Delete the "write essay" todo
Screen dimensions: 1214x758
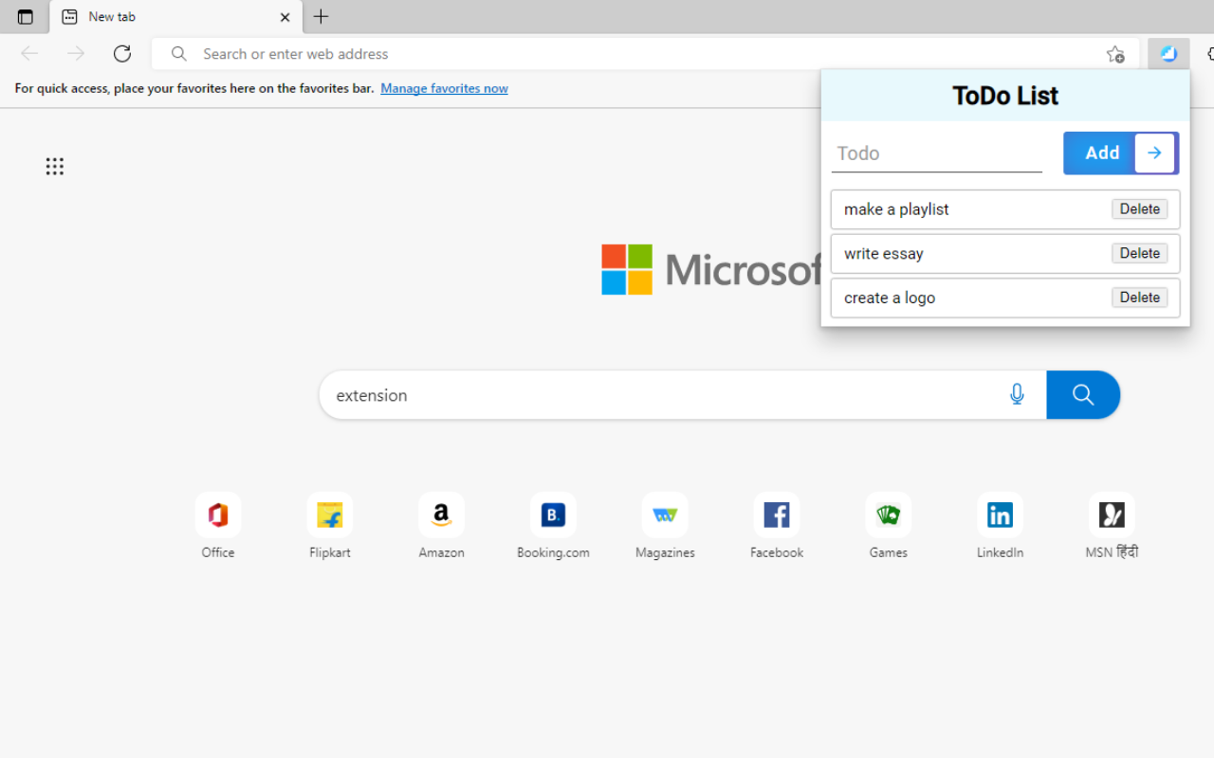tap(1139, 253)
